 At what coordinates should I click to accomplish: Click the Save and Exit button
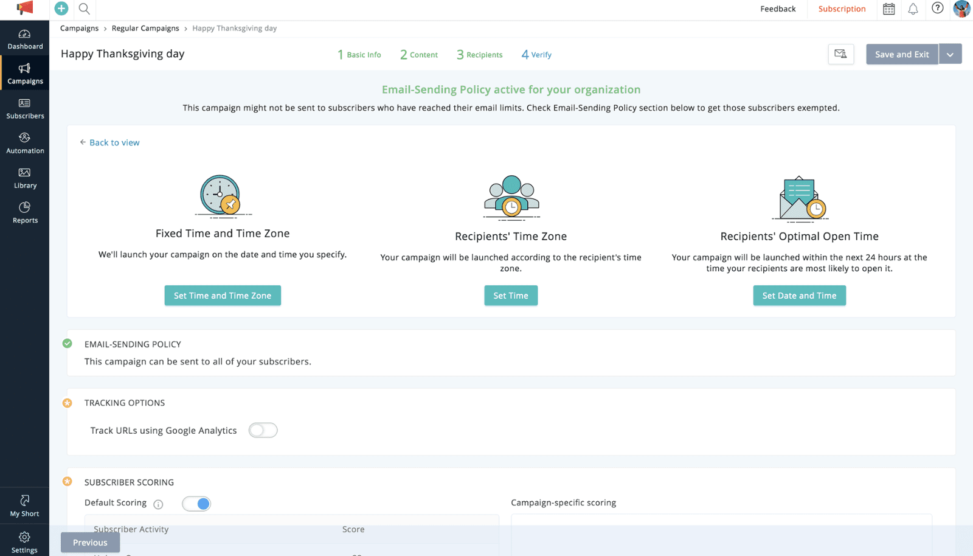tap(902, 54)
